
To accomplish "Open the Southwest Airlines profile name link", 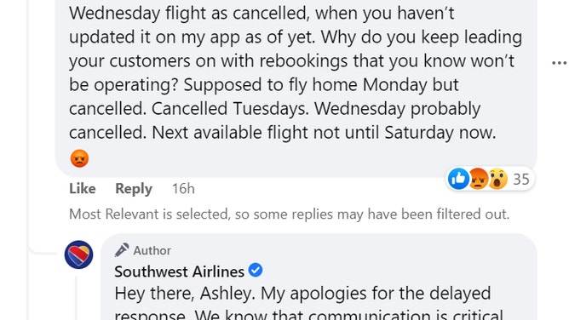I will [179, 271].
